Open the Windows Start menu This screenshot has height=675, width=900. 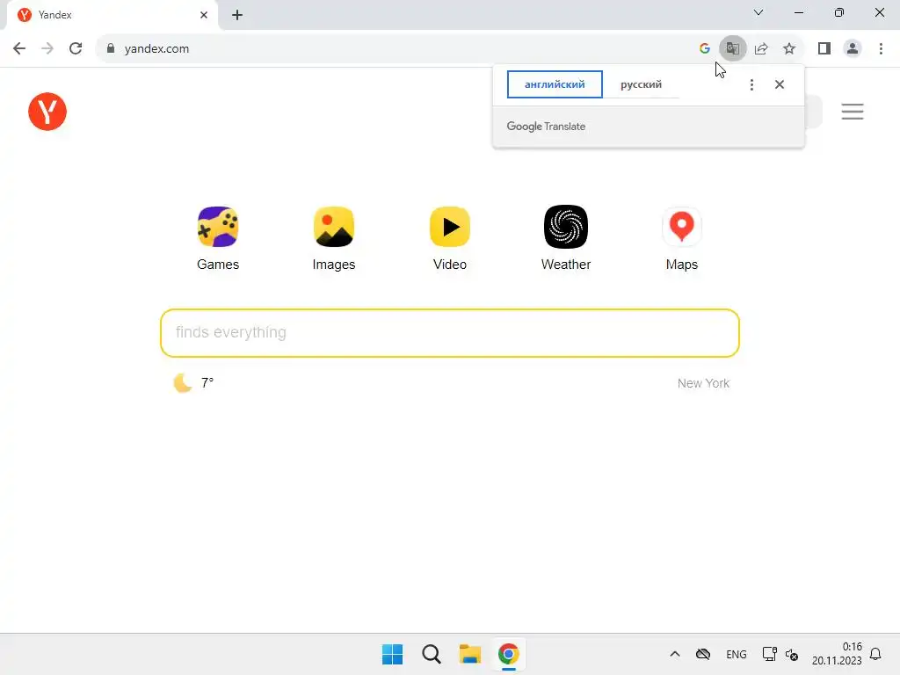point(392,654)
